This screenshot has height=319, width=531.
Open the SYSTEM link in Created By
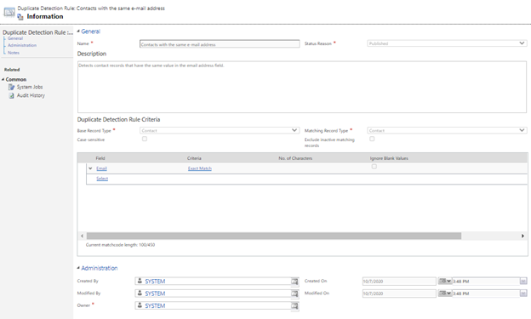coord(155,282)
